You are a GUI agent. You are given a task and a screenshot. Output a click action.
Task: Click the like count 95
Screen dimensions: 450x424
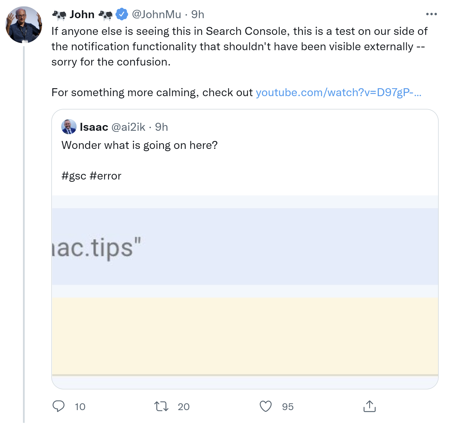288,407
